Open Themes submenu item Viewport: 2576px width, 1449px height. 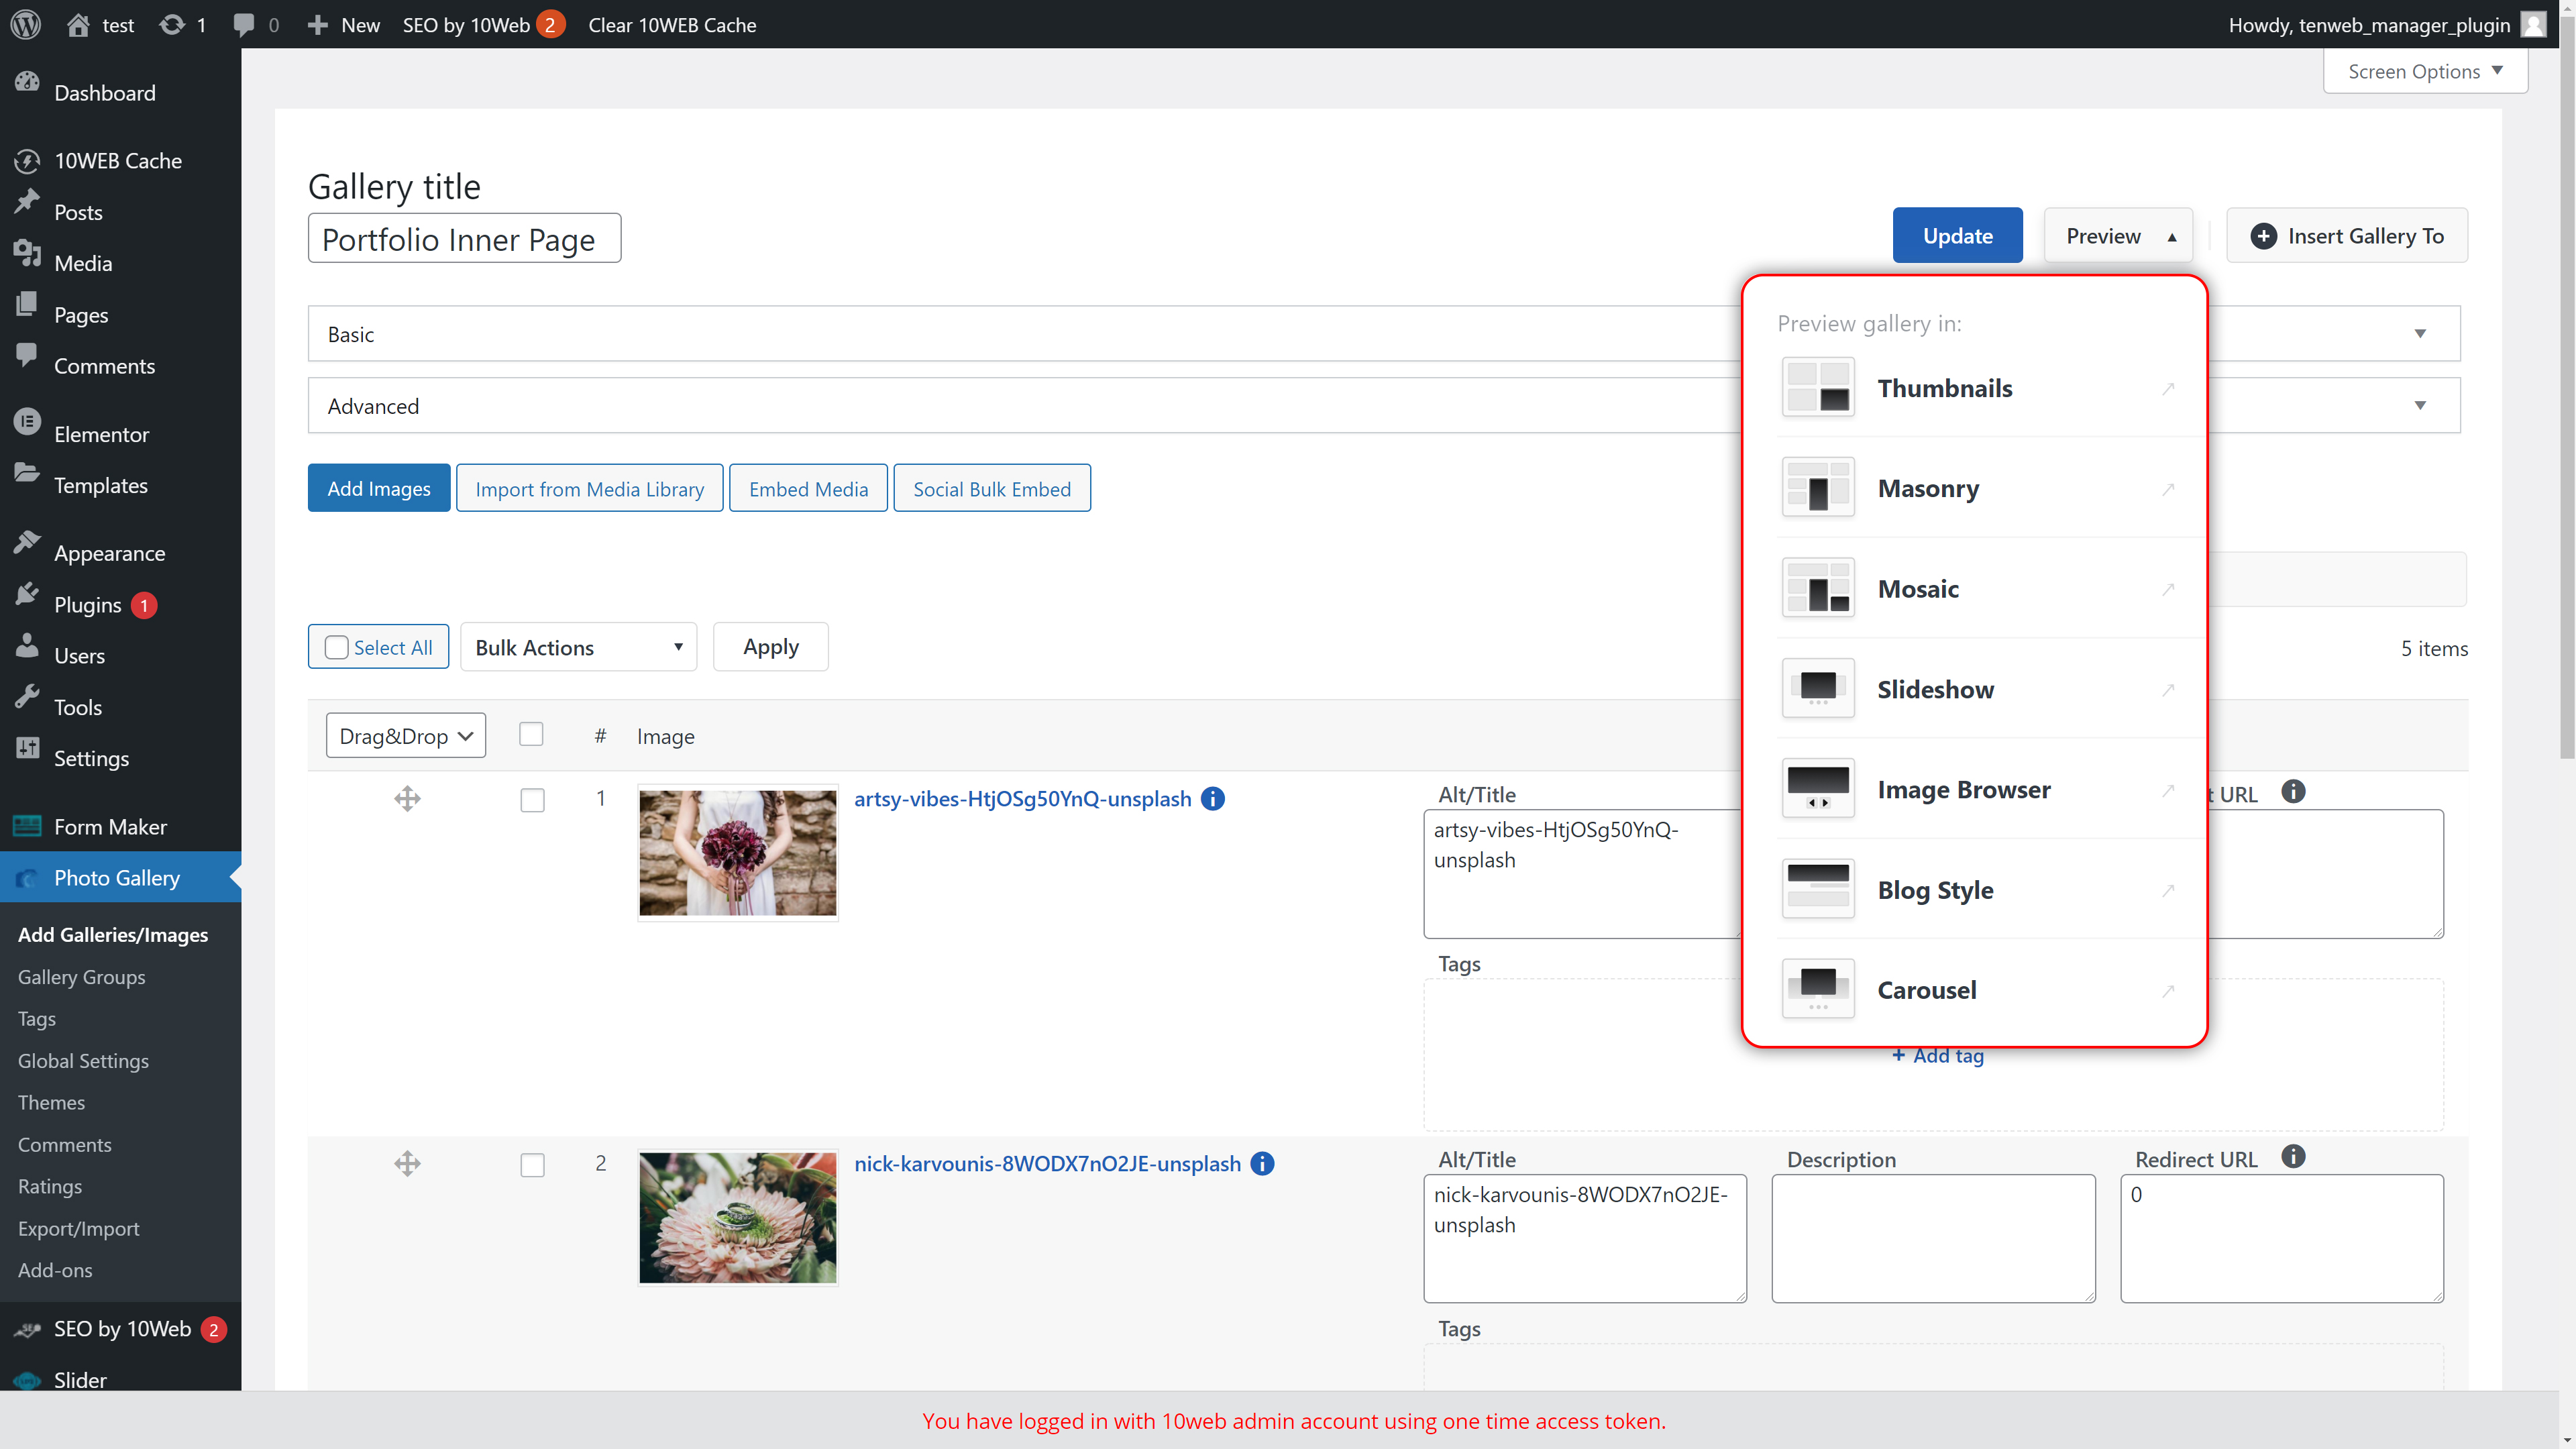[51, 1102]
